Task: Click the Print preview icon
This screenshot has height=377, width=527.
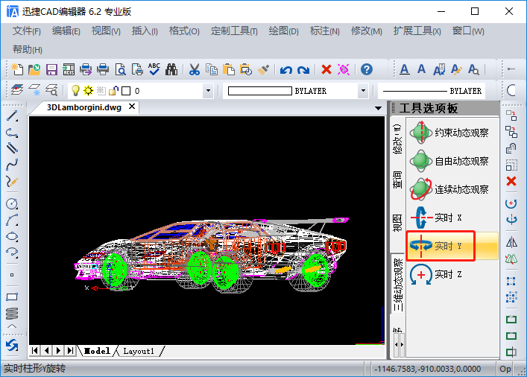Action: [120, 69]
